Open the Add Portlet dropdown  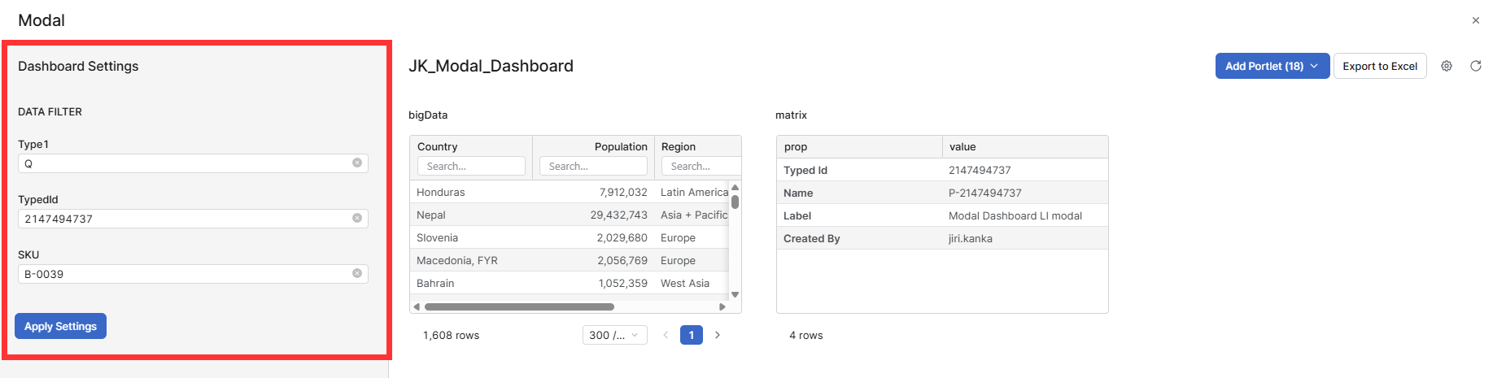[x=1272, y=66]
